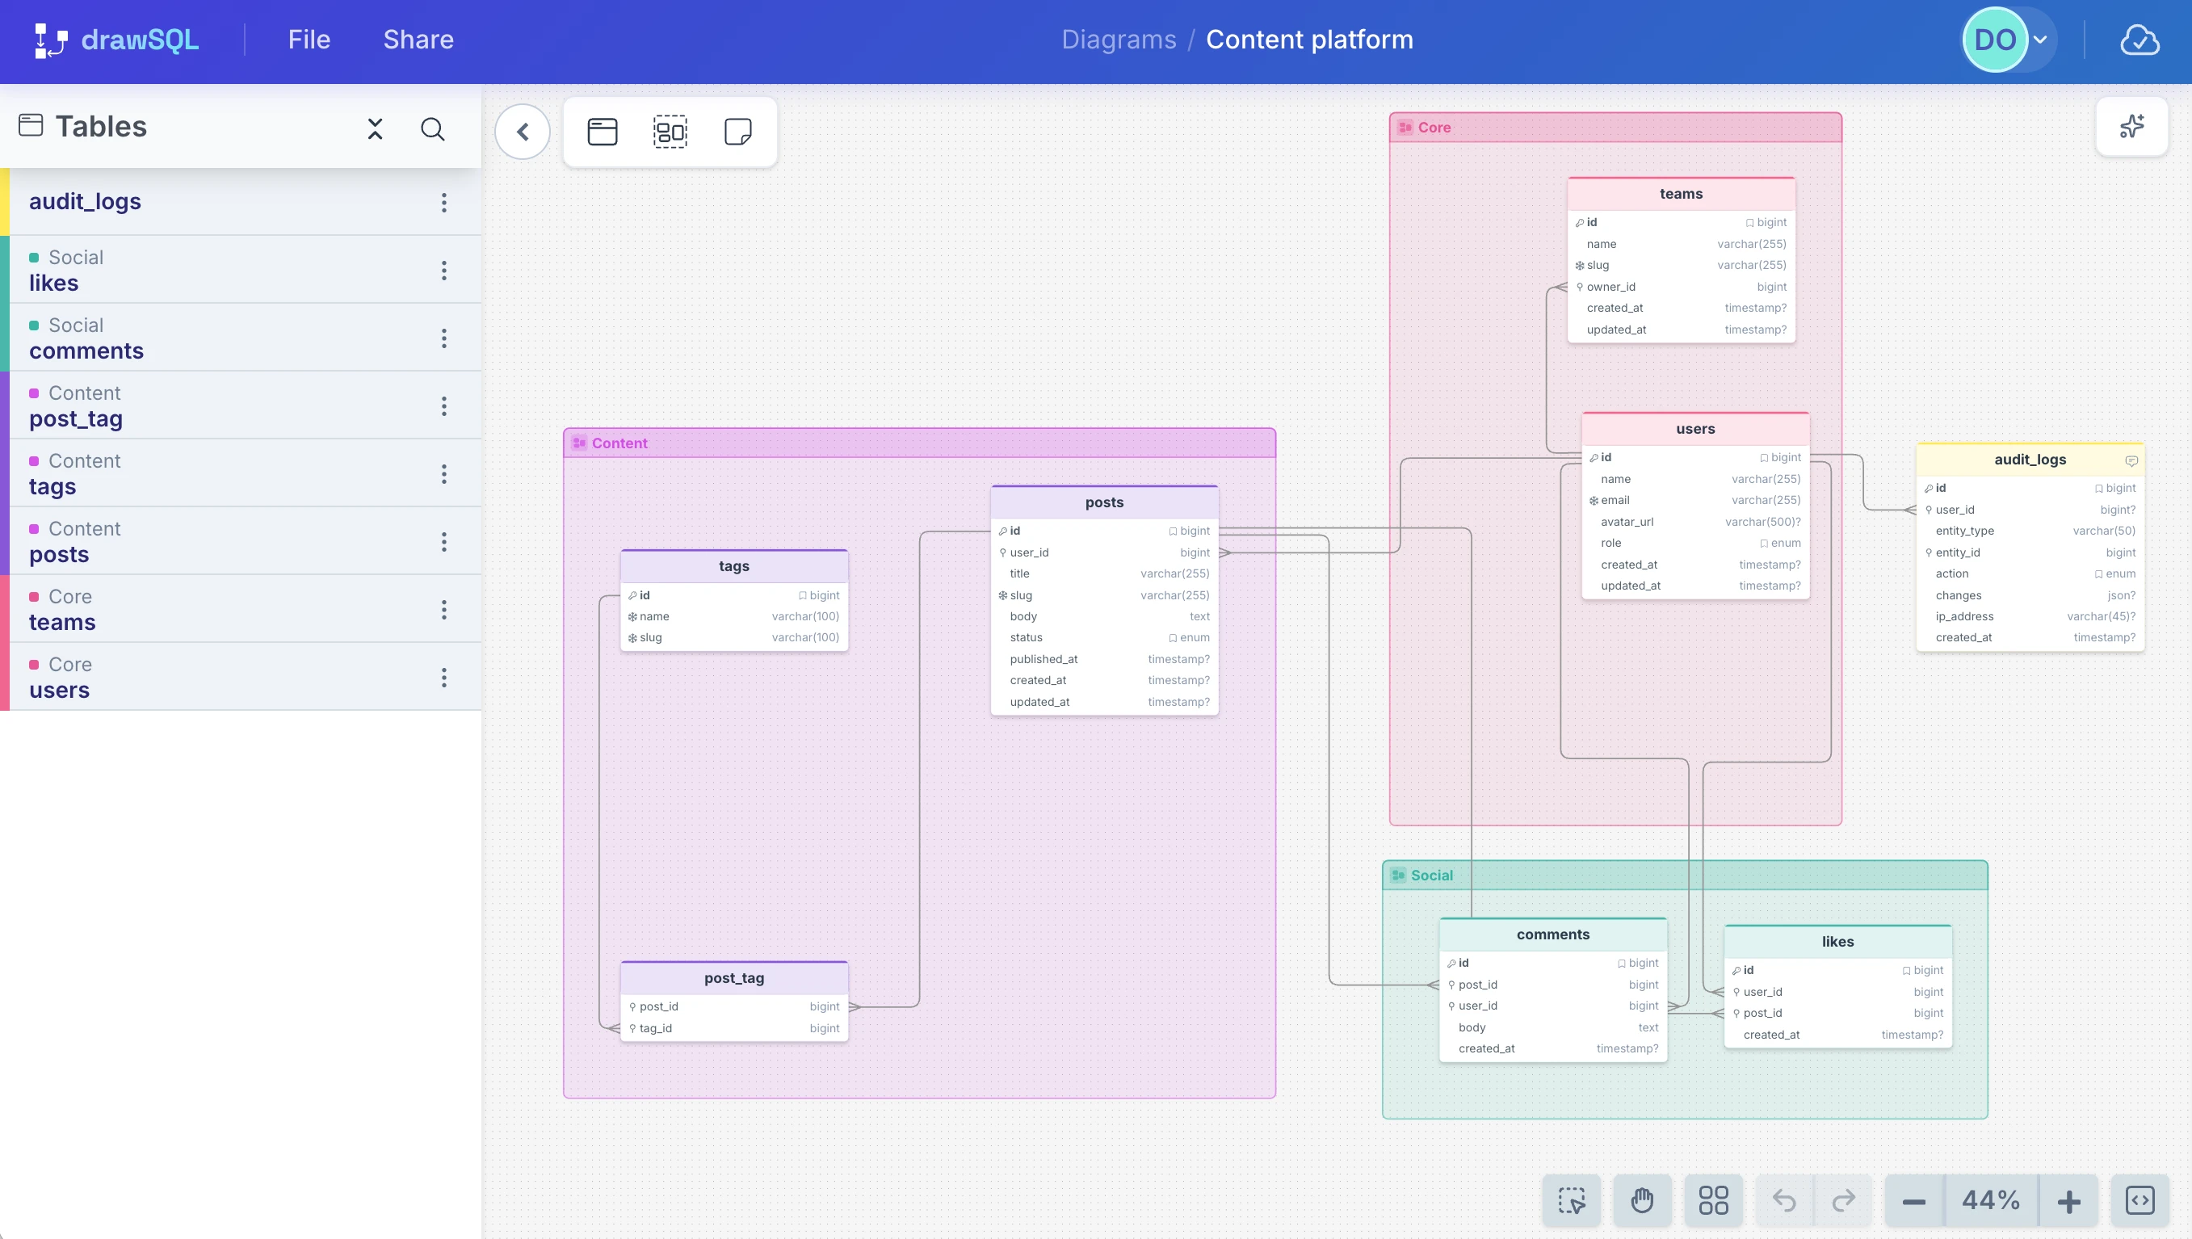The height and width of the screenshot is (1239, 2192).
Task: Open the DO account avatar dropdown
Action: [2005, 39]
